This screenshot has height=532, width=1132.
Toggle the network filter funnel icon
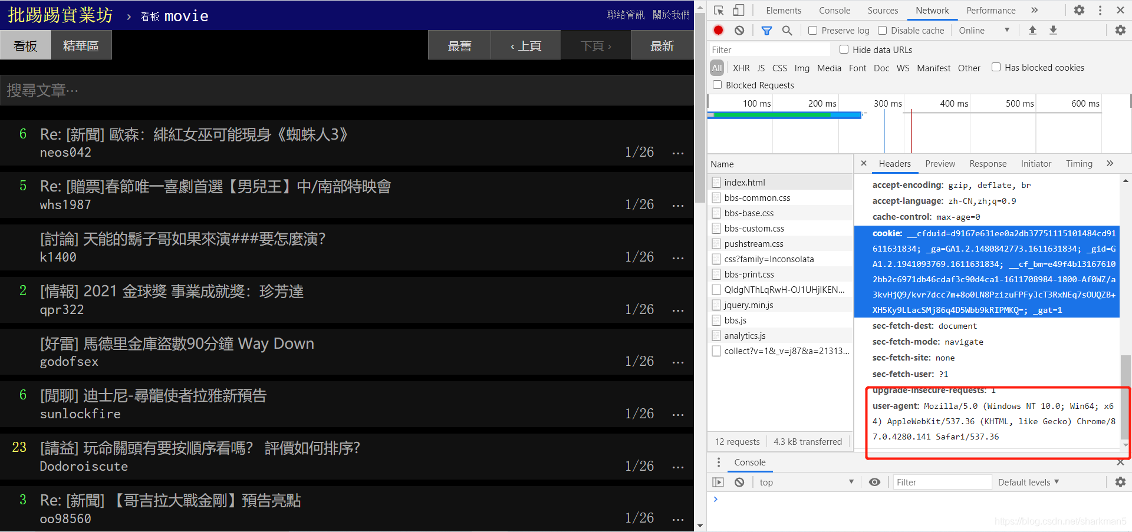click(x=766, y=30)
